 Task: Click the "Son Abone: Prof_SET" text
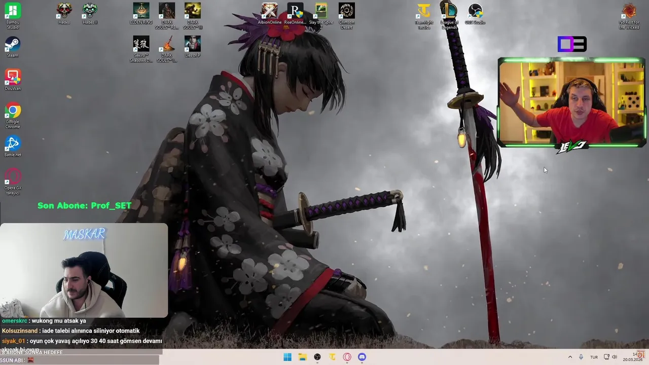click(x=85, y=205)
